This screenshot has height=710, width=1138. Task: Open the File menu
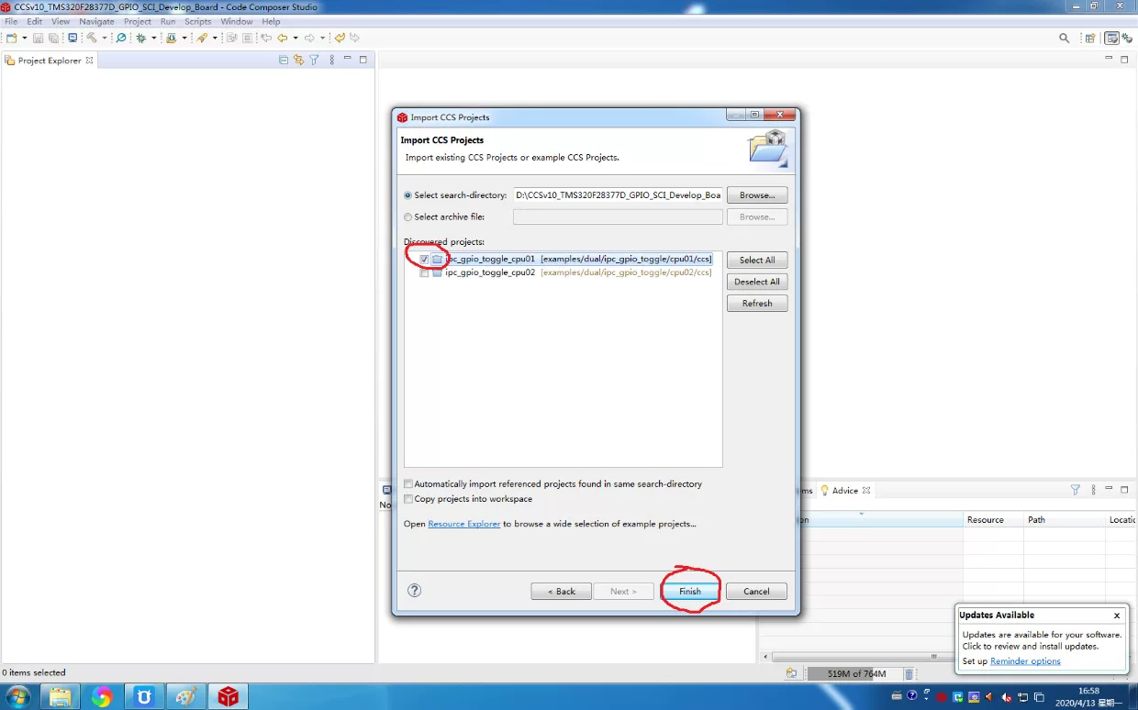(11, 21)
